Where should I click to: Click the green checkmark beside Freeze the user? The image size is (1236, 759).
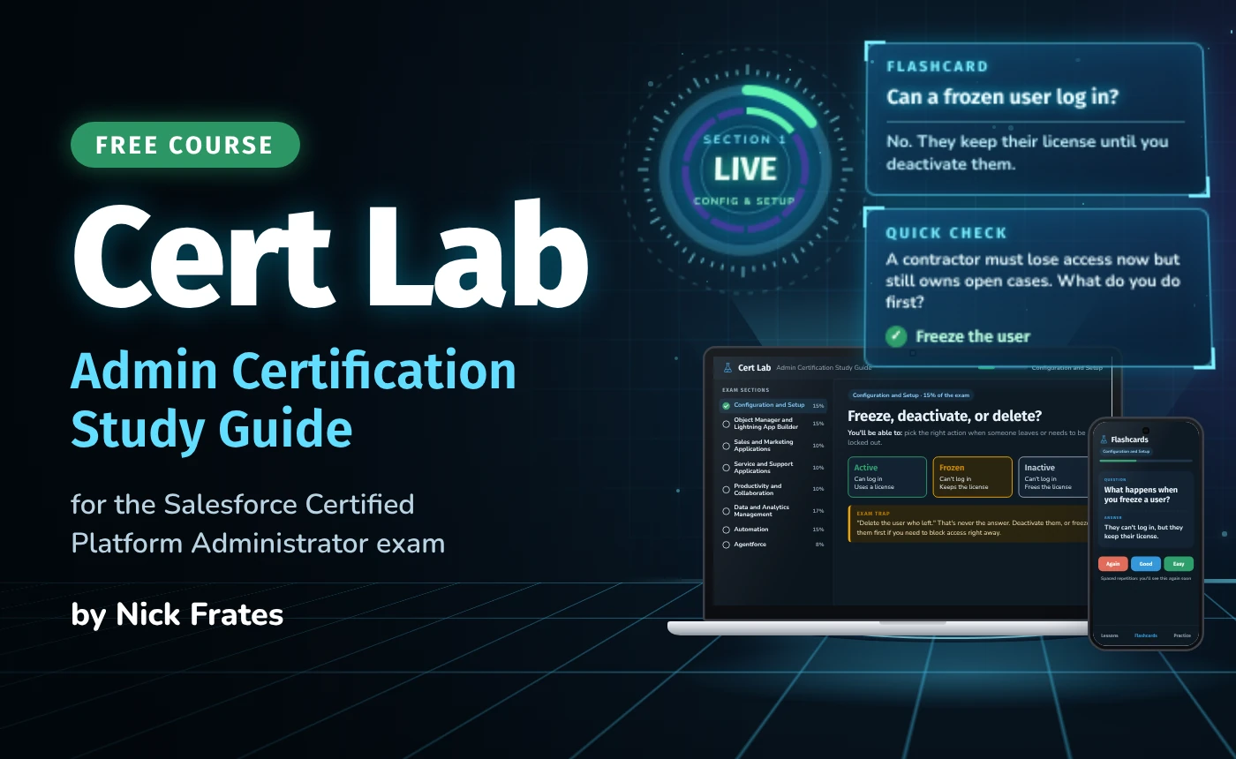pos(896,336)
